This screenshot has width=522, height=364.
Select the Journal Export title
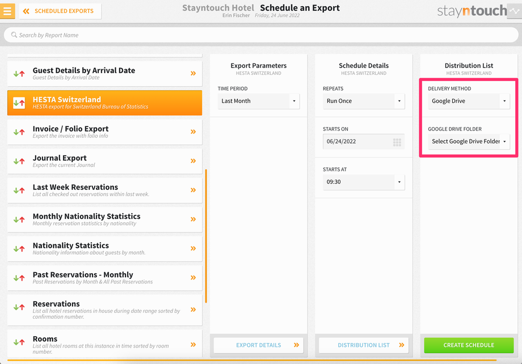tap(60, 158)
